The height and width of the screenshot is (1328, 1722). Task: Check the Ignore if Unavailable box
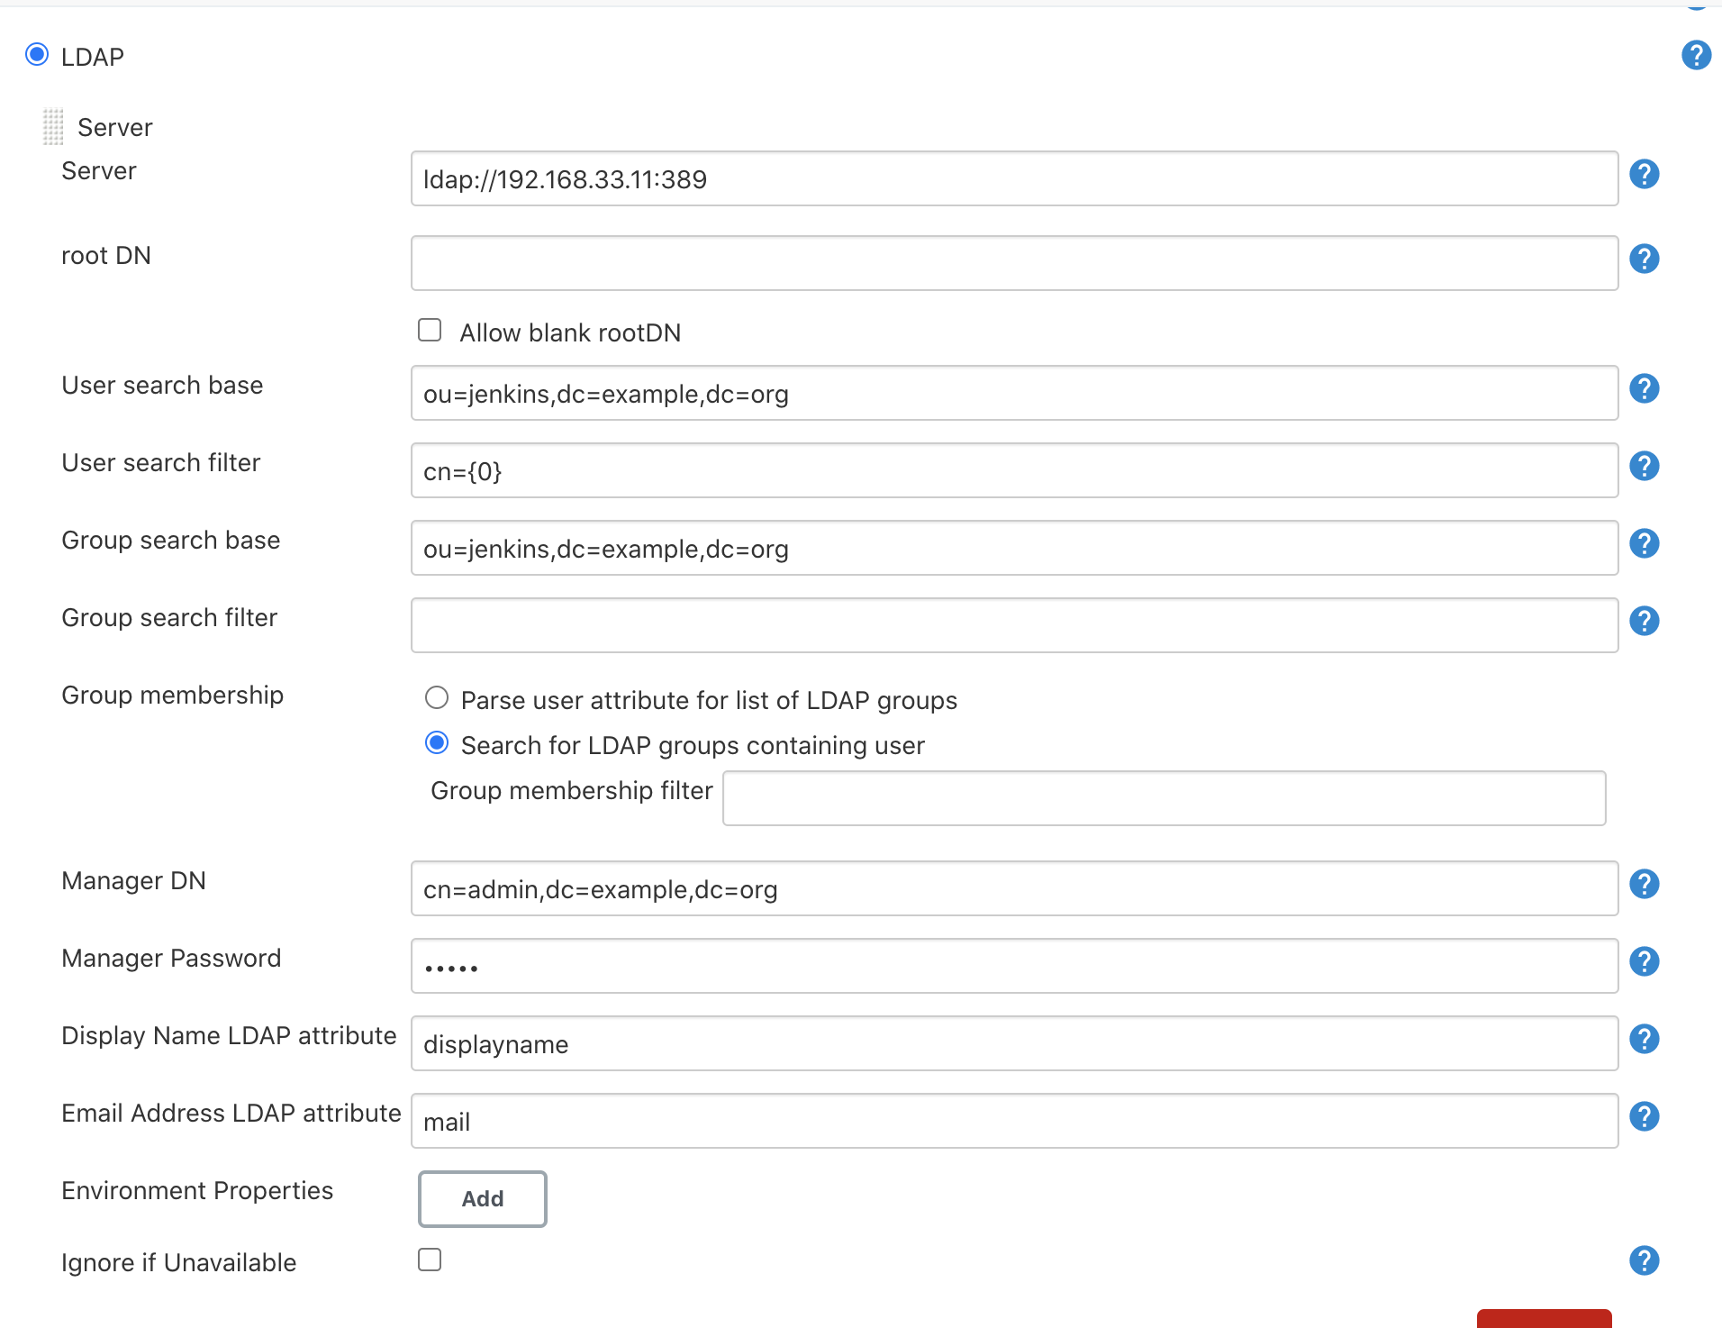pos(430,1260)
